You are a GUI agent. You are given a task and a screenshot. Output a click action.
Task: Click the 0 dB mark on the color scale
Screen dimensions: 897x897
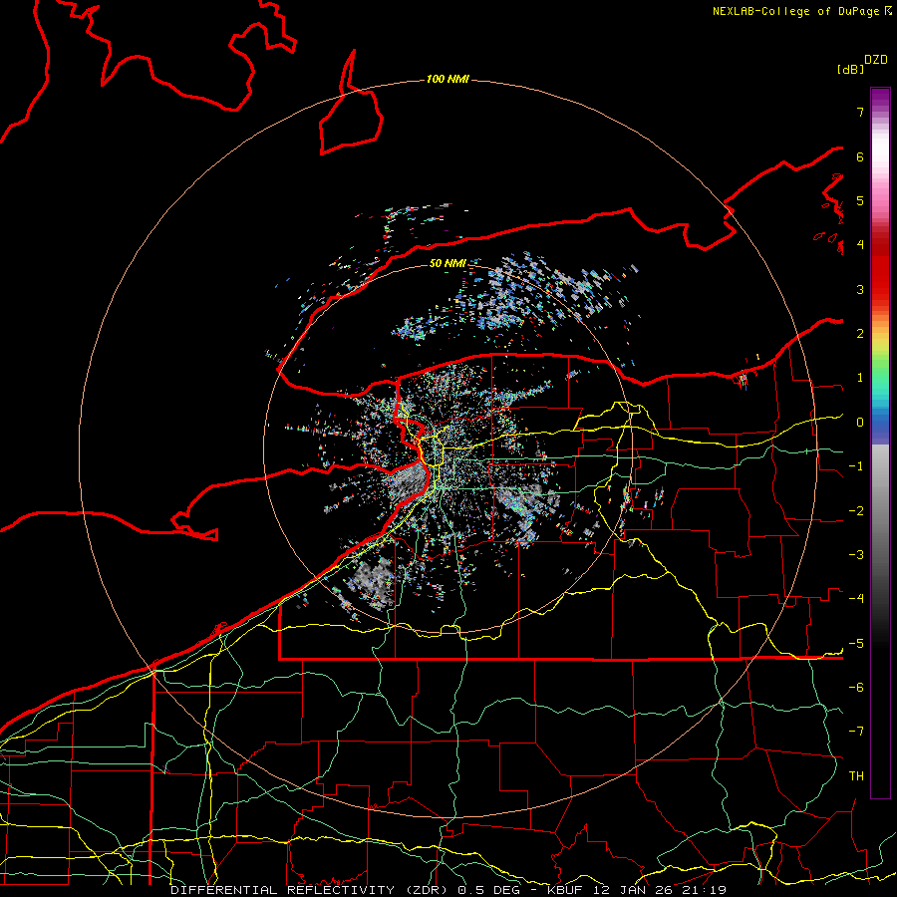[860, 423]
